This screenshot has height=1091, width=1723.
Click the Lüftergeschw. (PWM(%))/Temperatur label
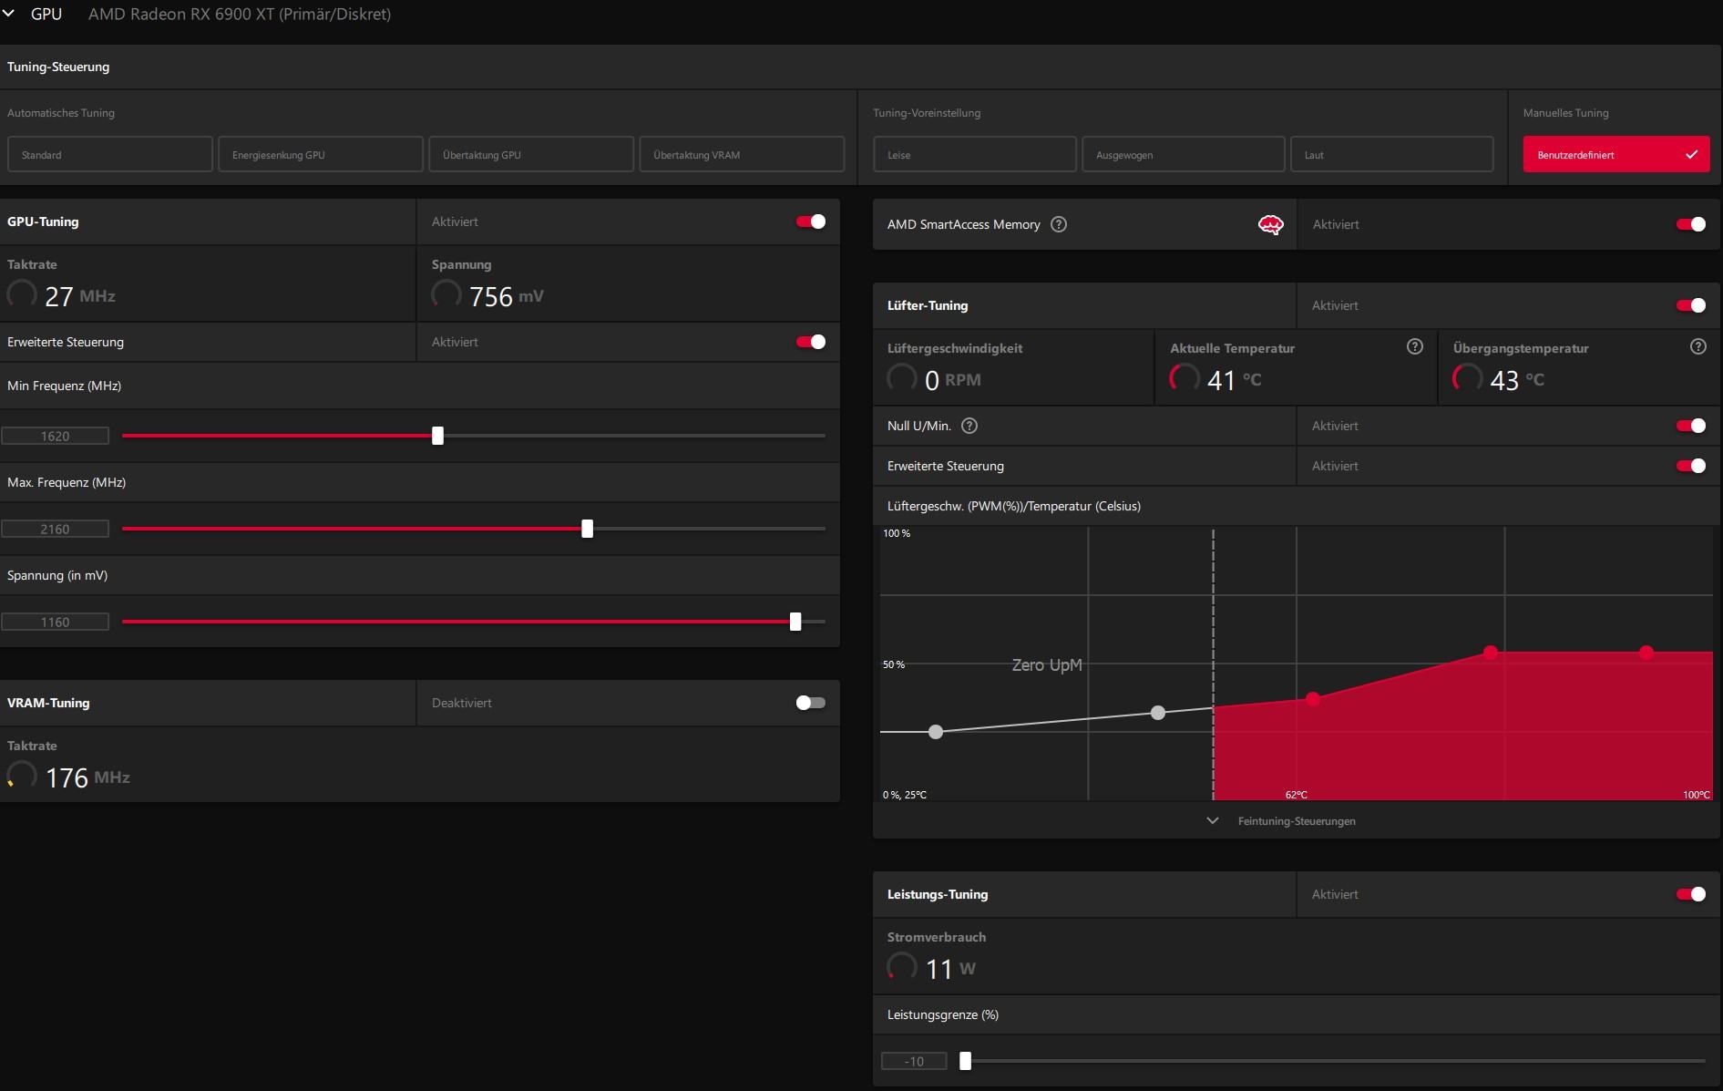click(x=1014, y=506)
